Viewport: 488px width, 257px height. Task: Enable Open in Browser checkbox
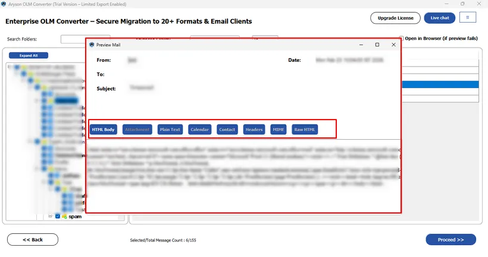402,39
